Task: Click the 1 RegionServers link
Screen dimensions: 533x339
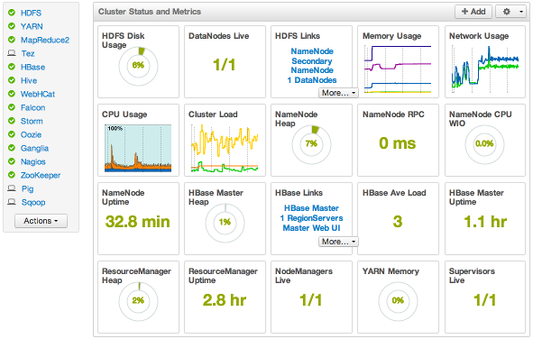Action: (x=311, y=218)
